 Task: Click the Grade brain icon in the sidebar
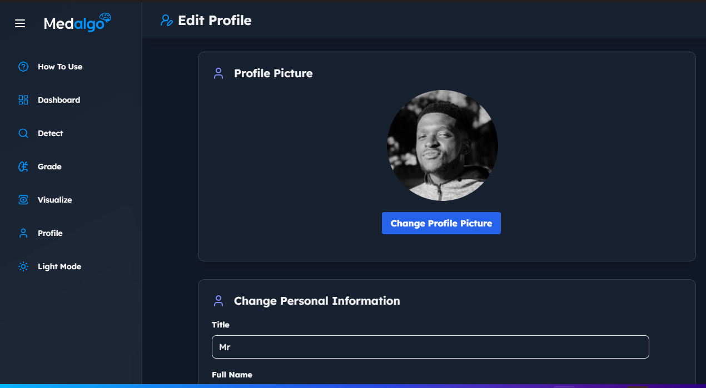click(23, 167)
